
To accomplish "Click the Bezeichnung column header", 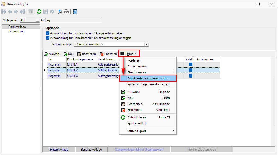I will point(108,59).
